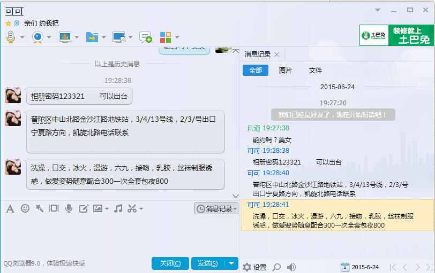Switch to the 图片 tab
The image size is (435, 273).
pos(285,71)
